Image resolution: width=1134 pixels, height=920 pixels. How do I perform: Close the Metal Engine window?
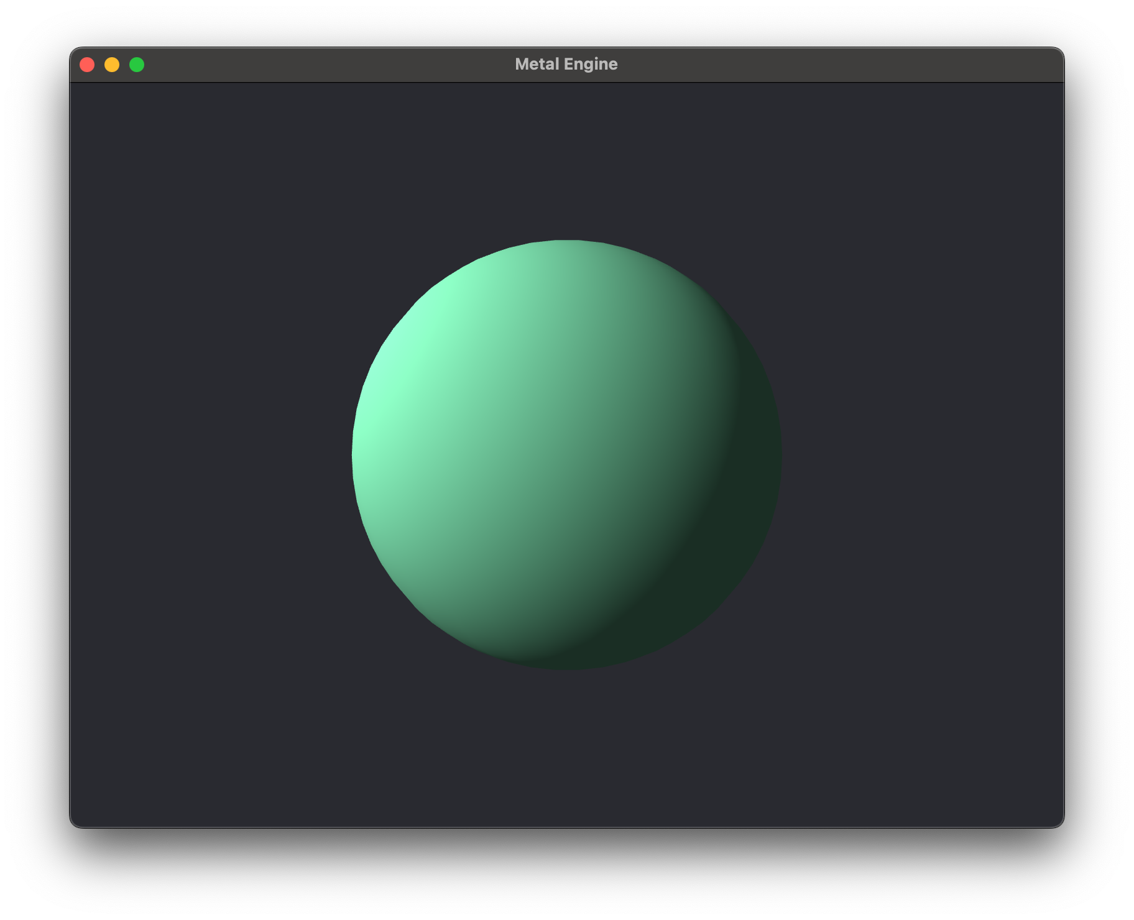coord(87,65)
